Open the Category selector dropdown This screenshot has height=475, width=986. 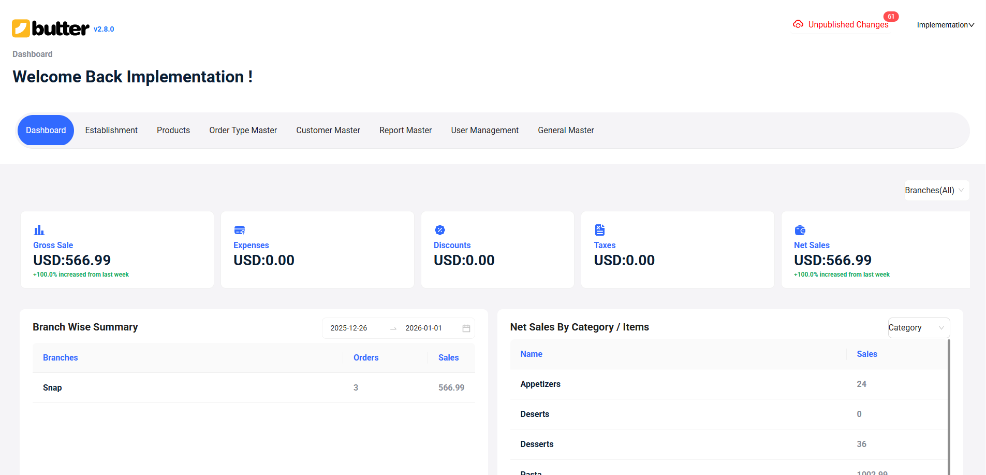click(918, 328)
